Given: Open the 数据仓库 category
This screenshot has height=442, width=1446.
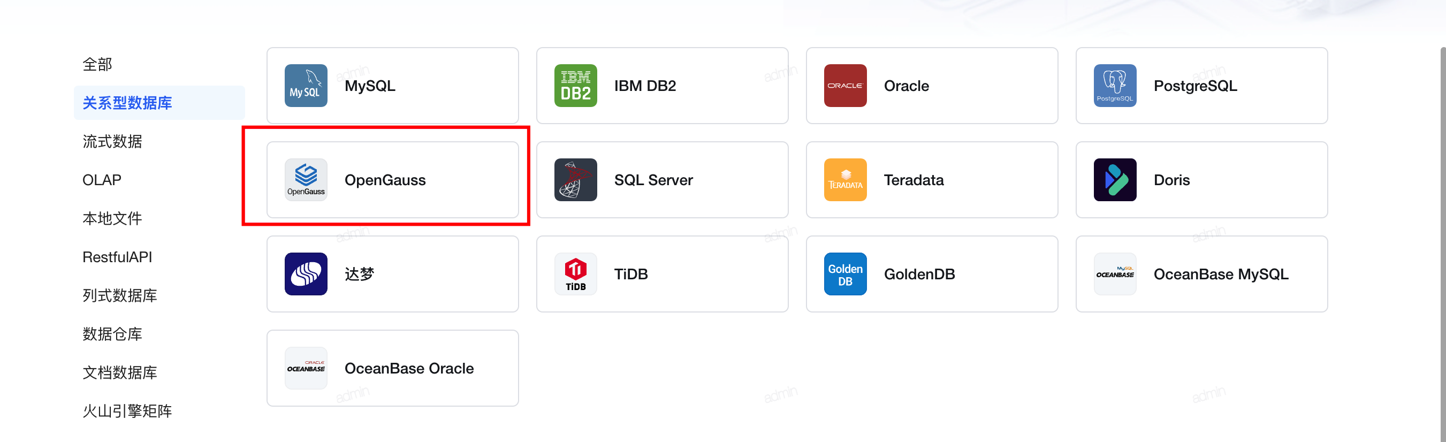Looking at the screenshot, I should click(112, 334).
